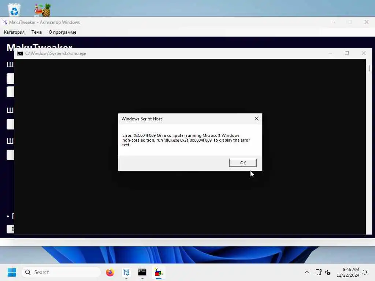
Task: Click the taskbar Search box
Action: click(x=61, y=272)
